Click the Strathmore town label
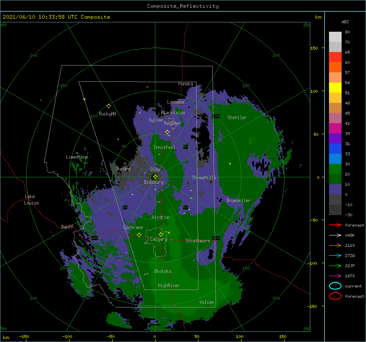This screenshot has width=366, height=342. [x=198, y=241]
